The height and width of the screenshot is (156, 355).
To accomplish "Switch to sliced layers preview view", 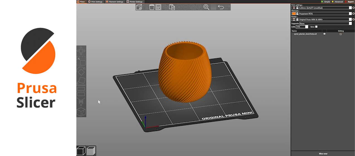I will pyautogui.click(x=91, y=151).
